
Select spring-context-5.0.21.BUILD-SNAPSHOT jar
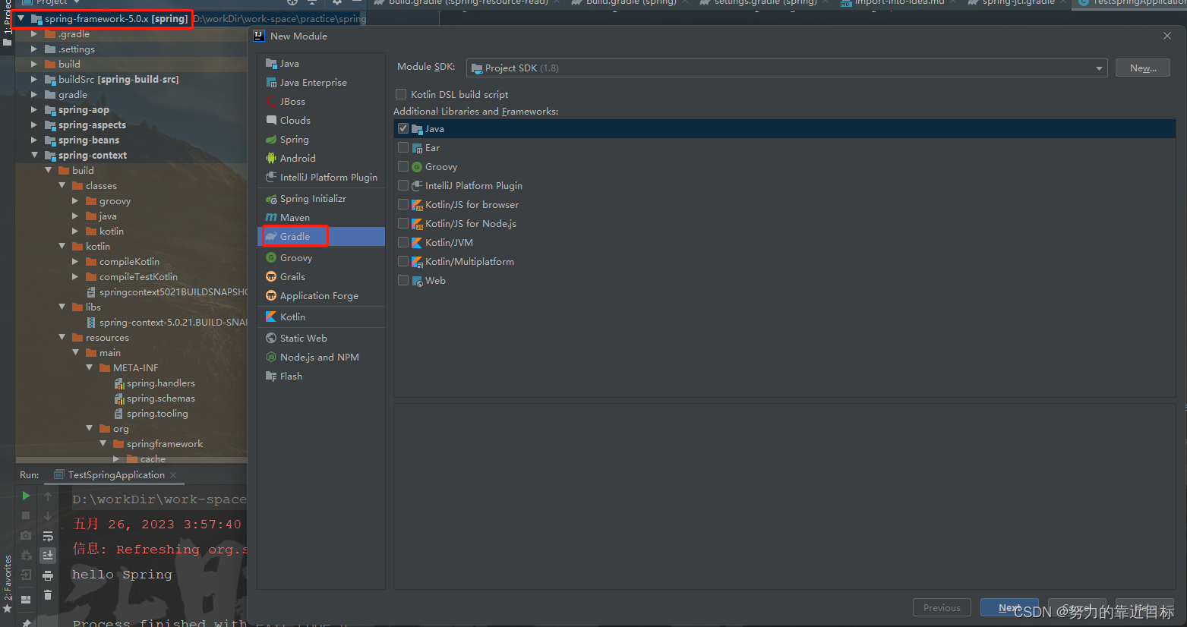tap(167, 323)
